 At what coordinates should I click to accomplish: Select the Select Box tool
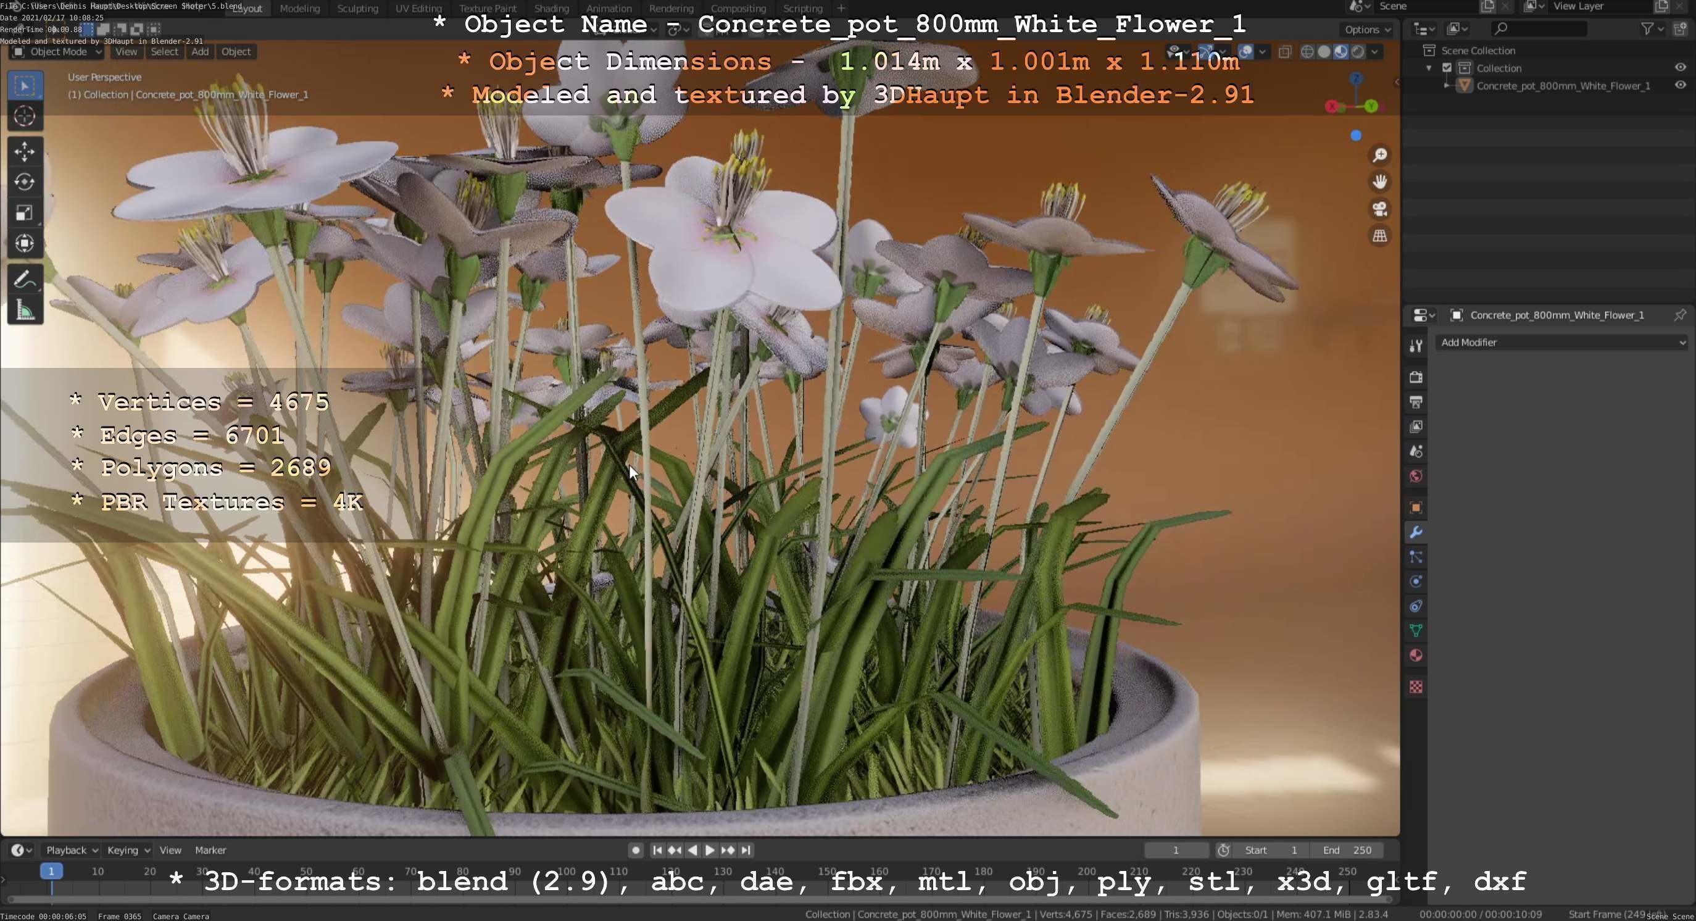[x=25, y=86]
